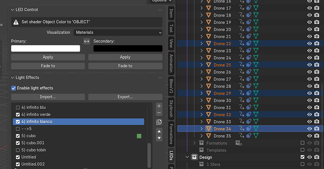Click Fade to under primary color
The image size is (324, 169).
pos(48,66)
